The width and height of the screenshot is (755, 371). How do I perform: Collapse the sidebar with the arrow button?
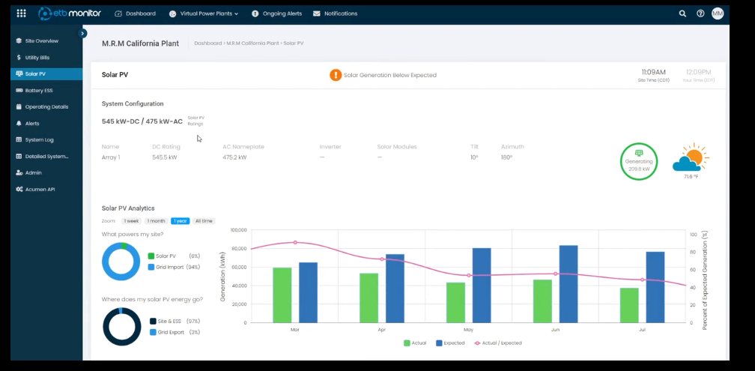pyautogui.click(x=82, y=33)
